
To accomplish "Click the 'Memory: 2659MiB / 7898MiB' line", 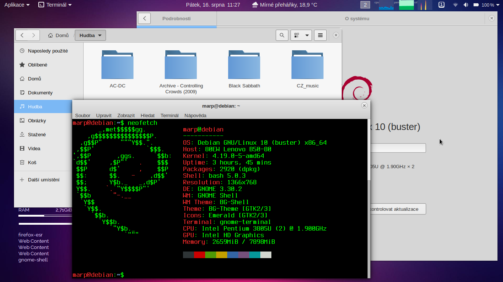I will [229, 242].
